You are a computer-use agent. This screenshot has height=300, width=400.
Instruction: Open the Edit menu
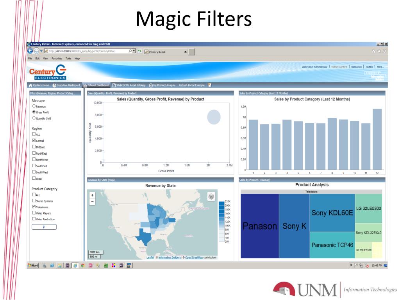[37, 59]
